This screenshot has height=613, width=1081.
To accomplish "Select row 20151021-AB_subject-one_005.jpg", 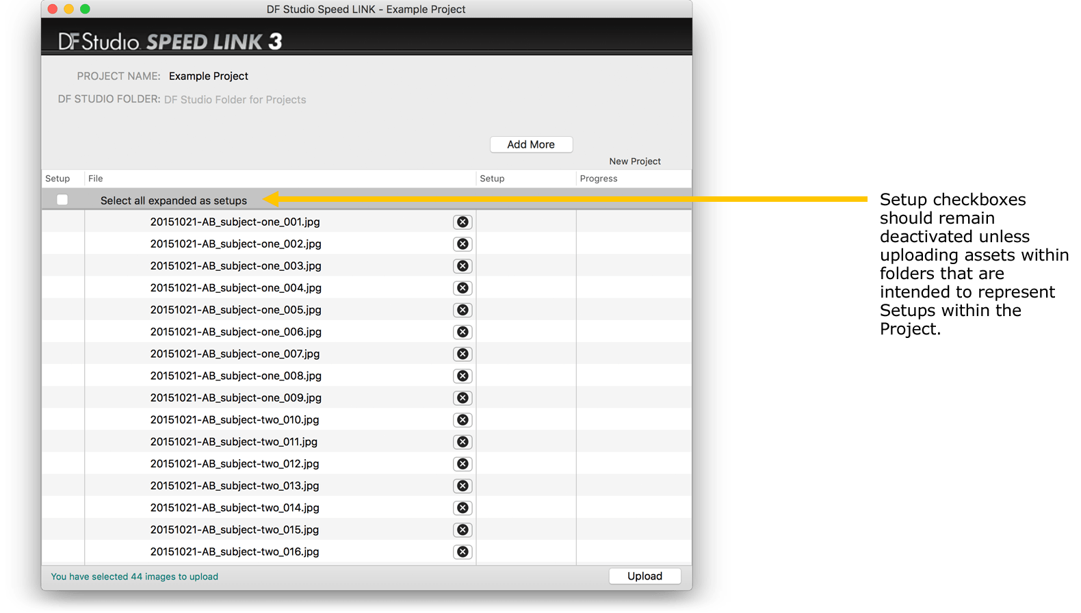I will point(367,309).
